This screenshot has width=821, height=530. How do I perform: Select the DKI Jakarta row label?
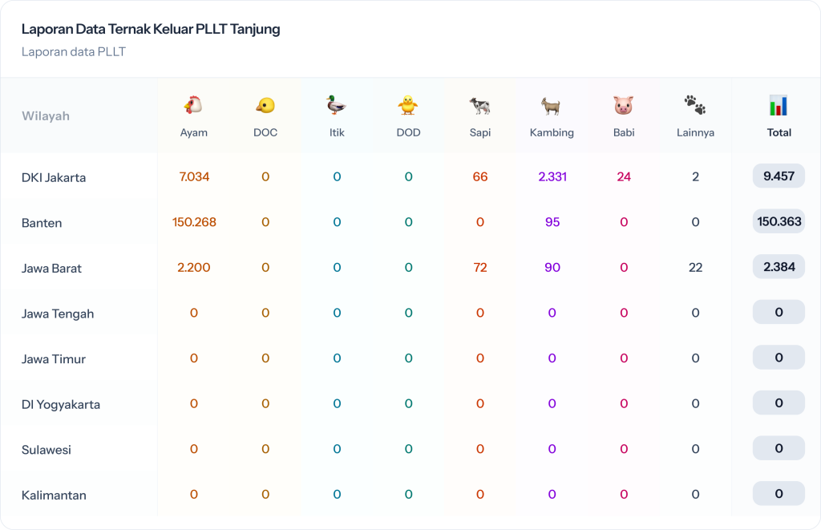point(54,177)
